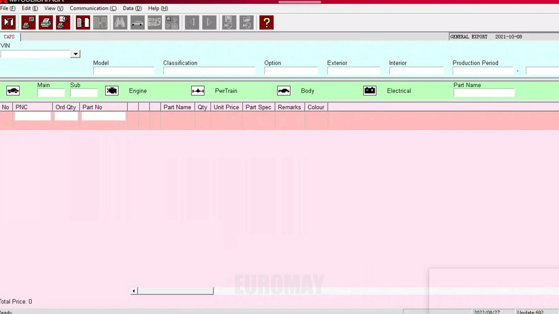Click the binoculars search icon
Viewport: 559px width, 314px height.
(x=120, y=22)
